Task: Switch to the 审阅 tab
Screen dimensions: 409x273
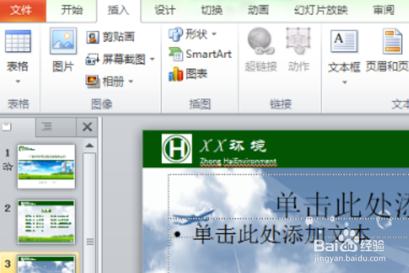Action: 384,10
